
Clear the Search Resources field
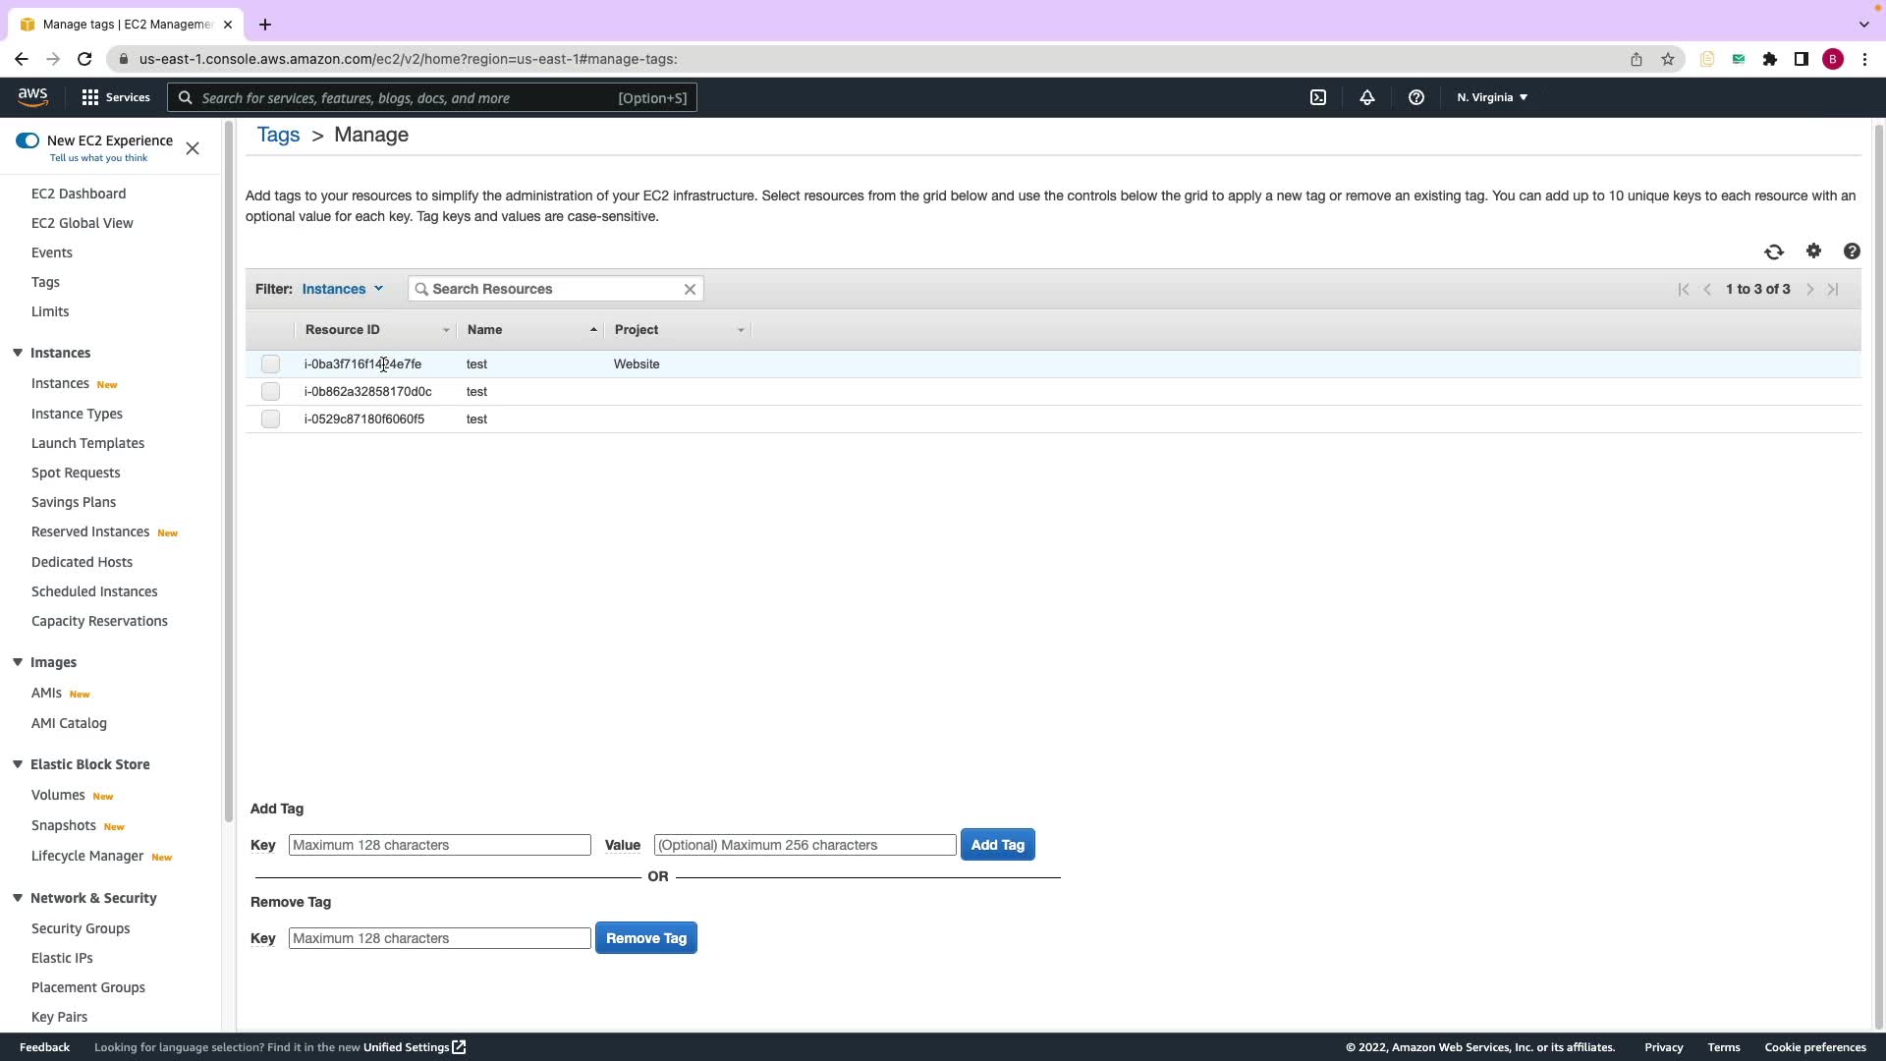[x=690, y=289]
